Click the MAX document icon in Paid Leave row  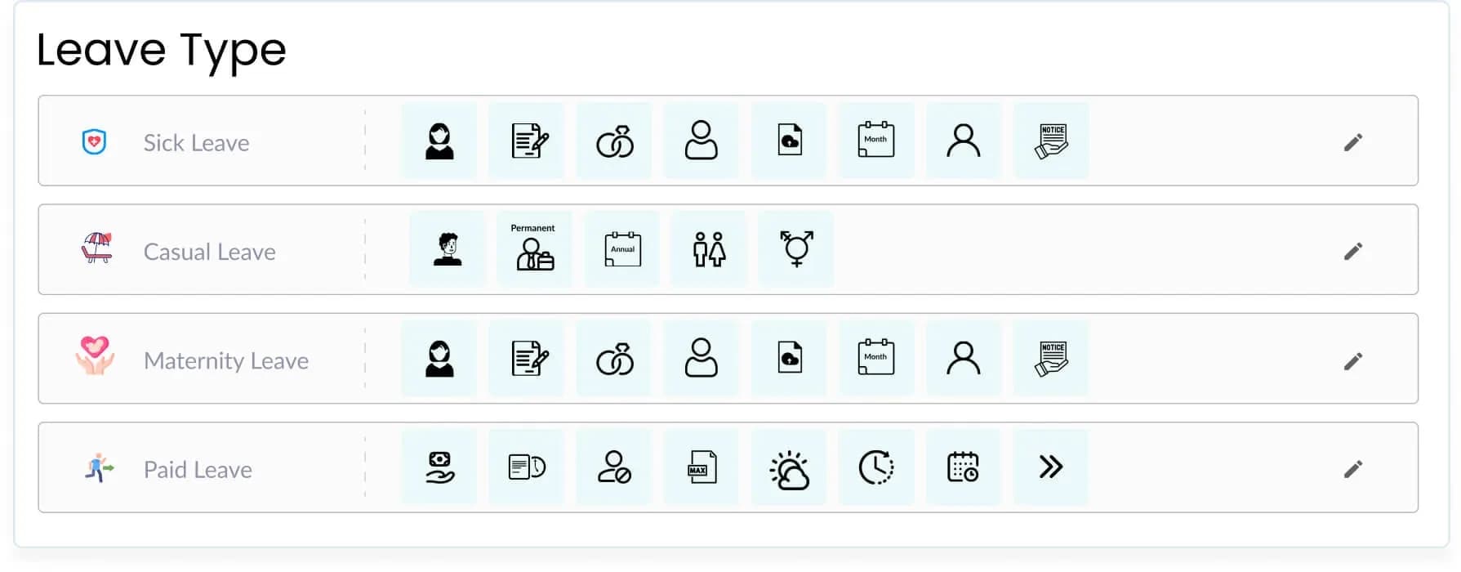click(x=701, y=467)
